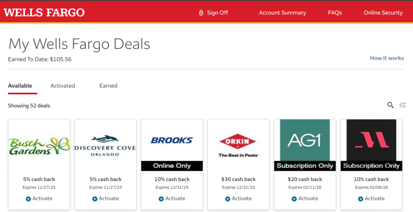Open Account Summary in header
This screenshot has width=413, height=212.
tap(282, 12)
